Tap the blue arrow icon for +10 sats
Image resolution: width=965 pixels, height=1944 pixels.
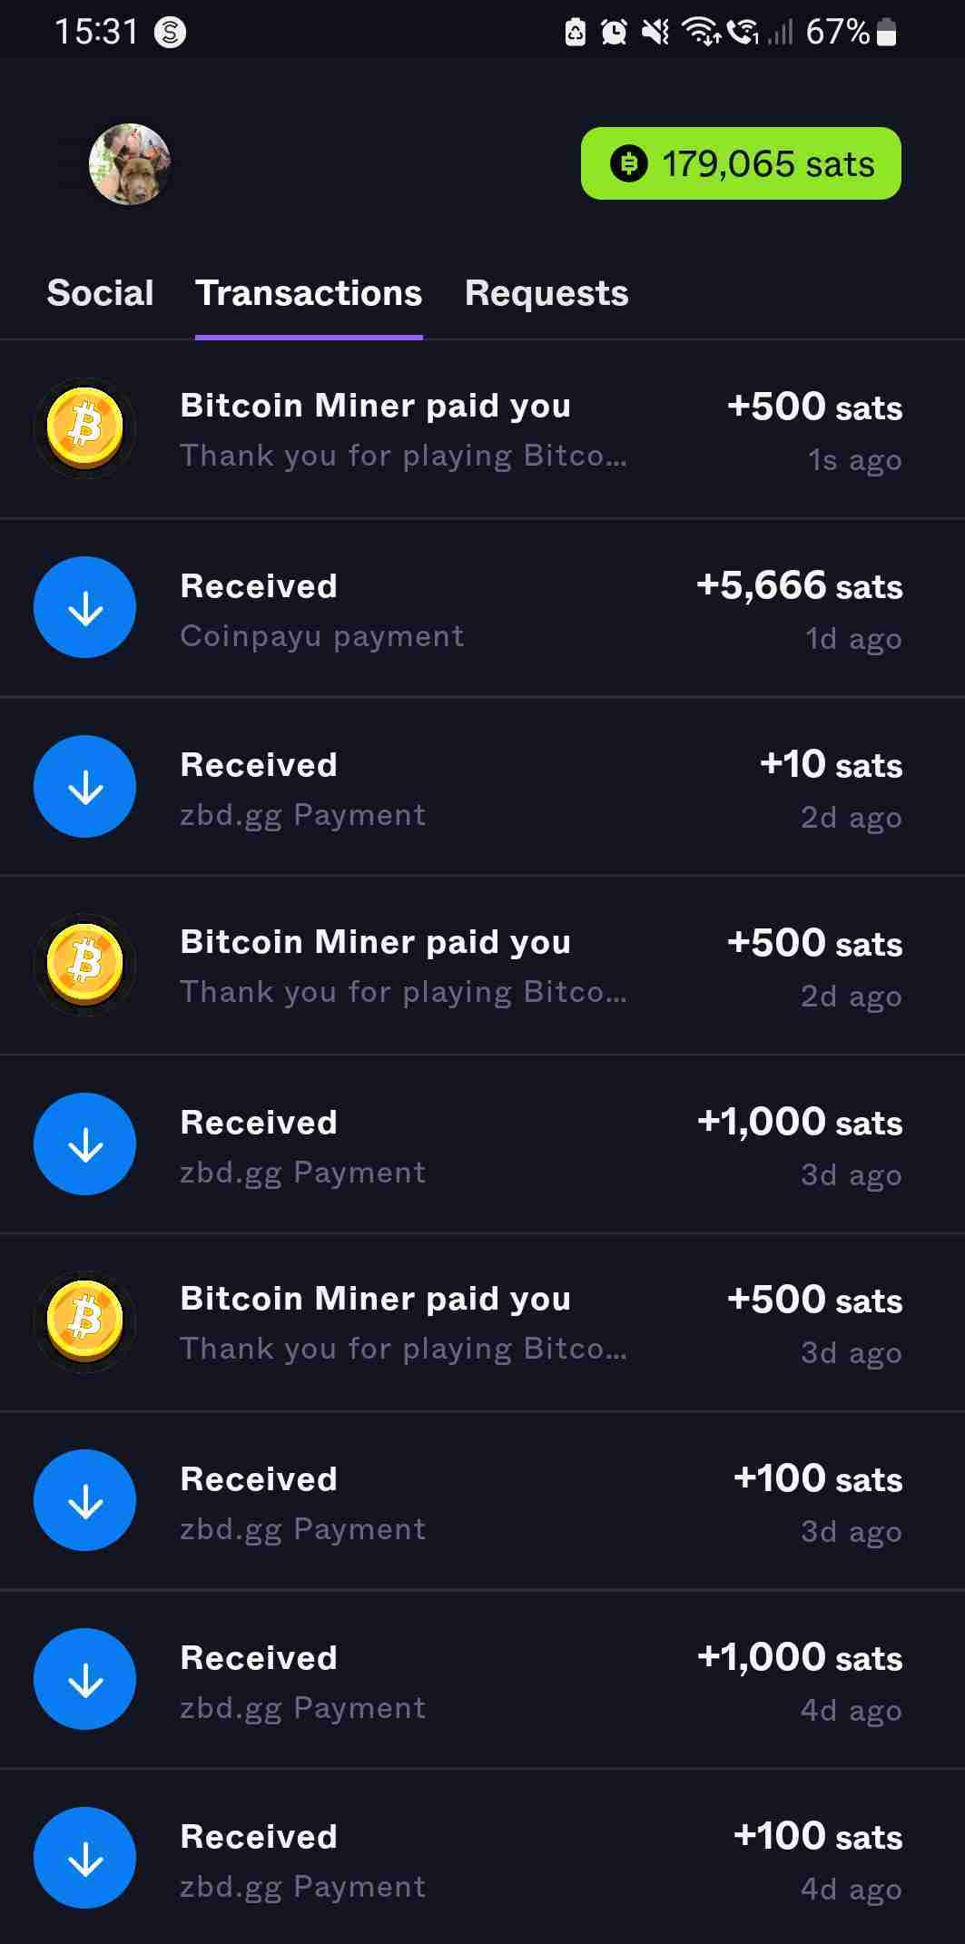85,786
